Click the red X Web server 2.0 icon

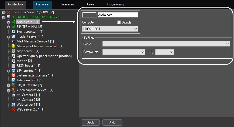tap(13, 109)
